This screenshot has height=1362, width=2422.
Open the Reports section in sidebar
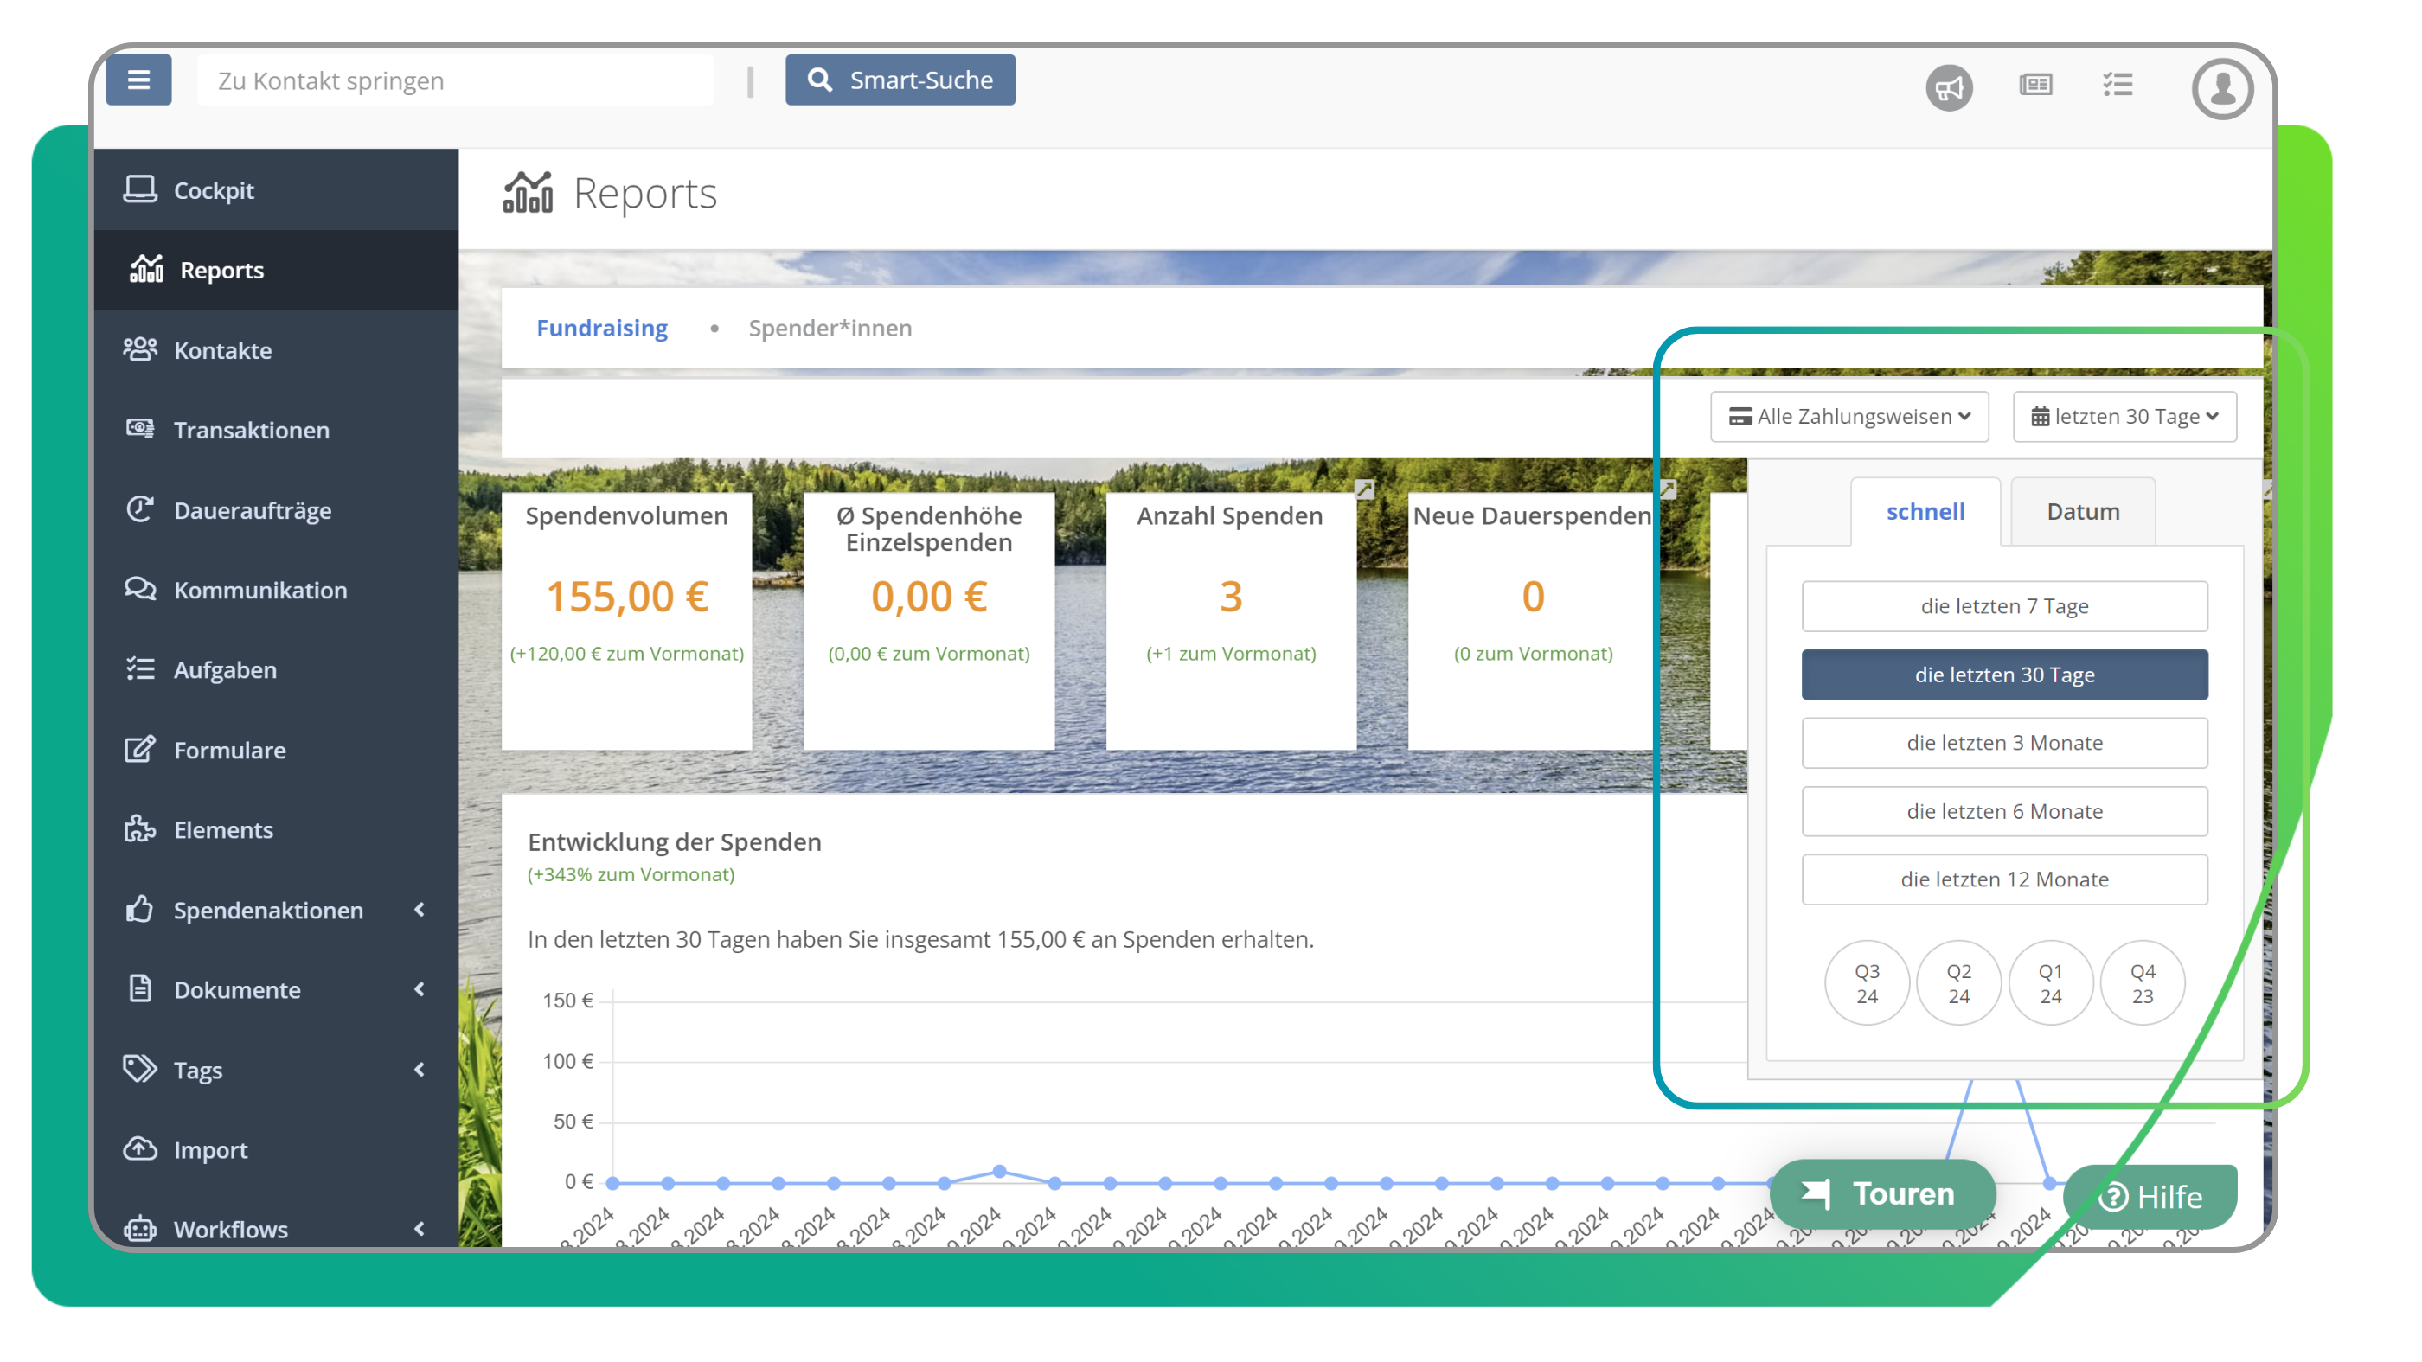pos(222,270)
